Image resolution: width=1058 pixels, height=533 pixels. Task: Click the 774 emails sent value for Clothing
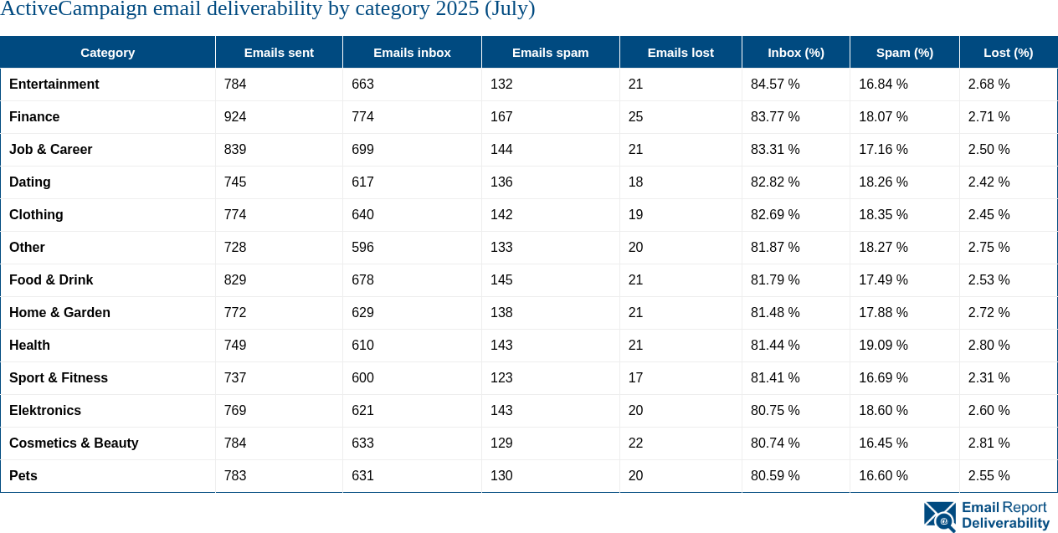[235, 215]
